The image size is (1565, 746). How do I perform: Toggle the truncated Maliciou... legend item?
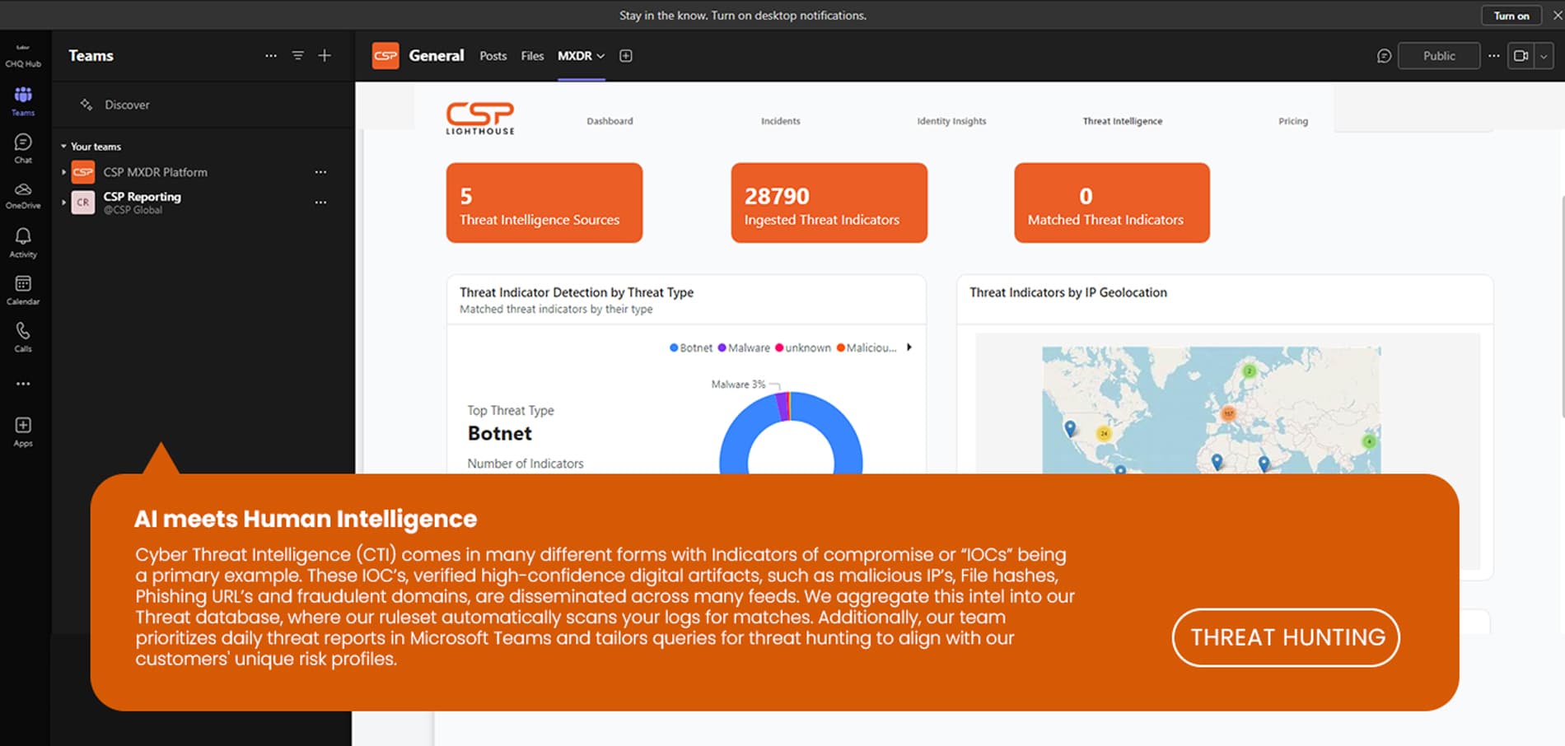click(x=867, y=347)
